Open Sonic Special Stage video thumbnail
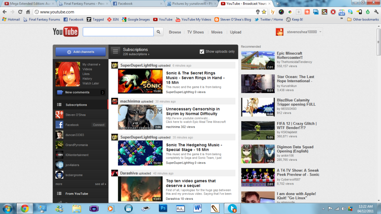 (140, 153)
